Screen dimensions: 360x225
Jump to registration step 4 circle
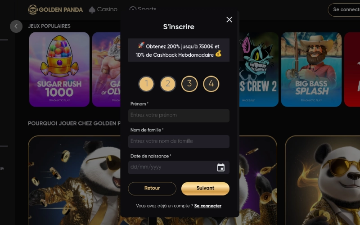click(211, 84)
